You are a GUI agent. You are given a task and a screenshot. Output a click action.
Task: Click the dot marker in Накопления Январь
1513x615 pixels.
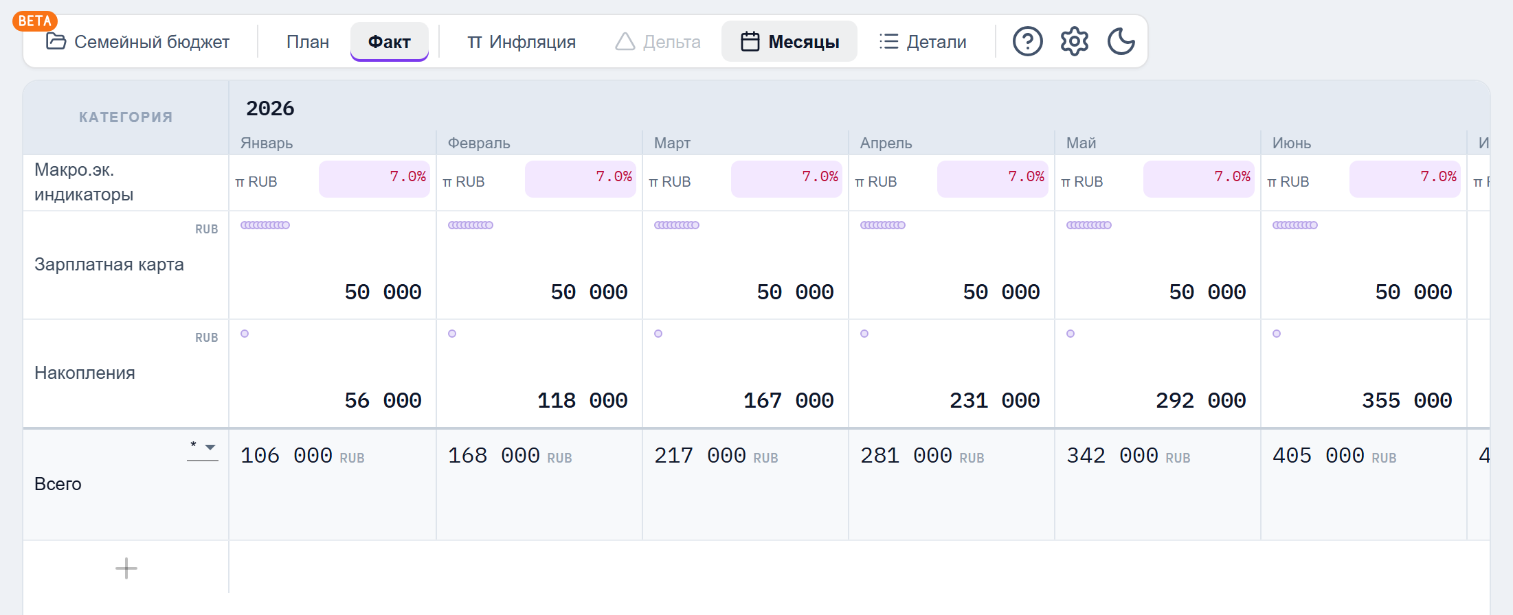(245, 334)
